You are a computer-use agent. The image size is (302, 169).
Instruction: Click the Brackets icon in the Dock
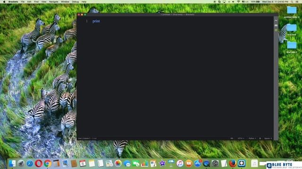pyautogui.click(x=242, y=163)
